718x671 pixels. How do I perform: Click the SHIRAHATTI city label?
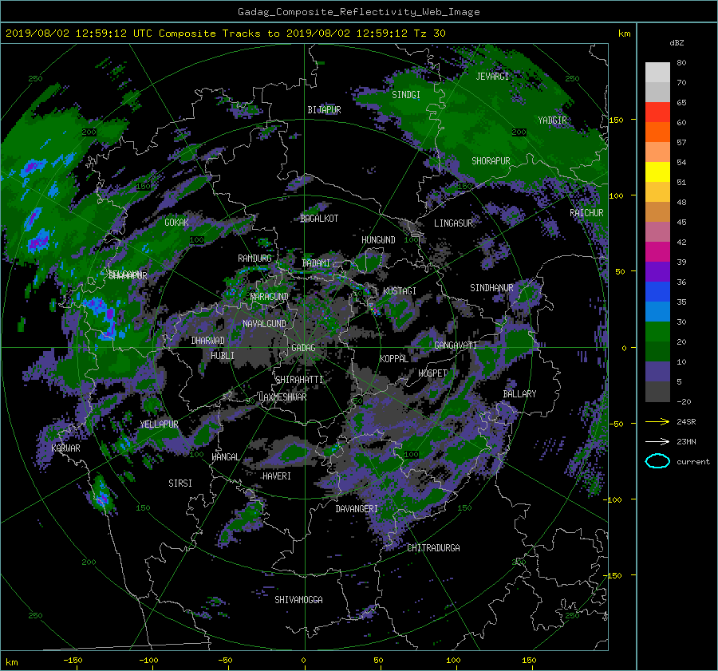[299, 380]
